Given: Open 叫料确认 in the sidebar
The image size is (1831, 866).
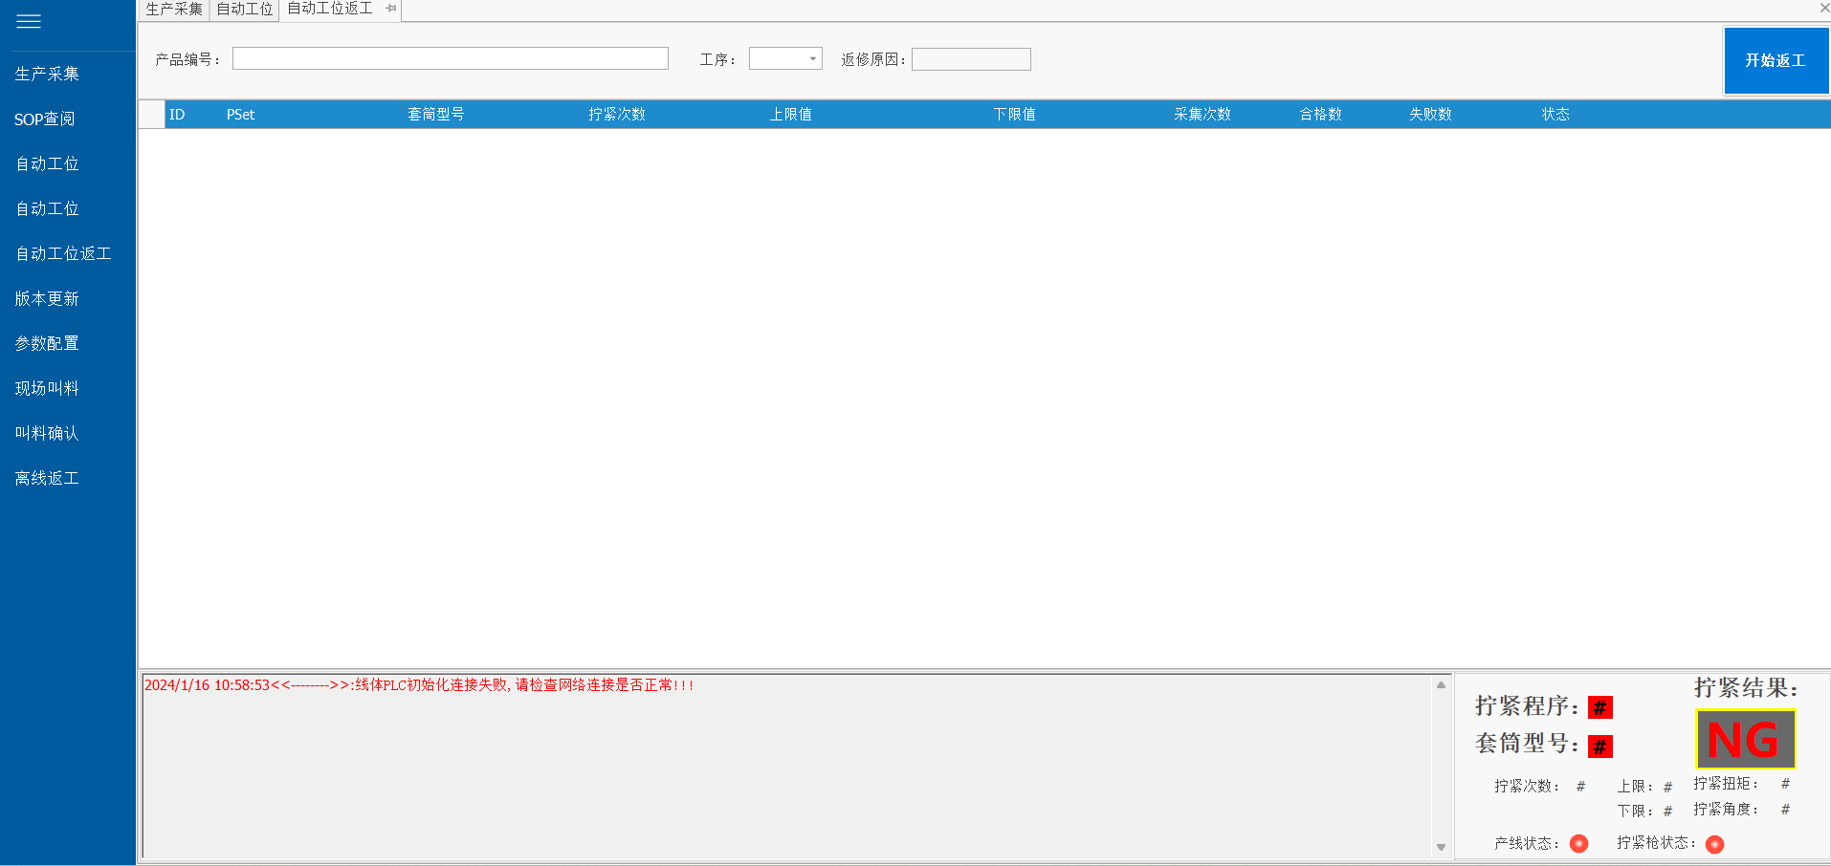Looking at the screenshot, I should click(47, 433).
